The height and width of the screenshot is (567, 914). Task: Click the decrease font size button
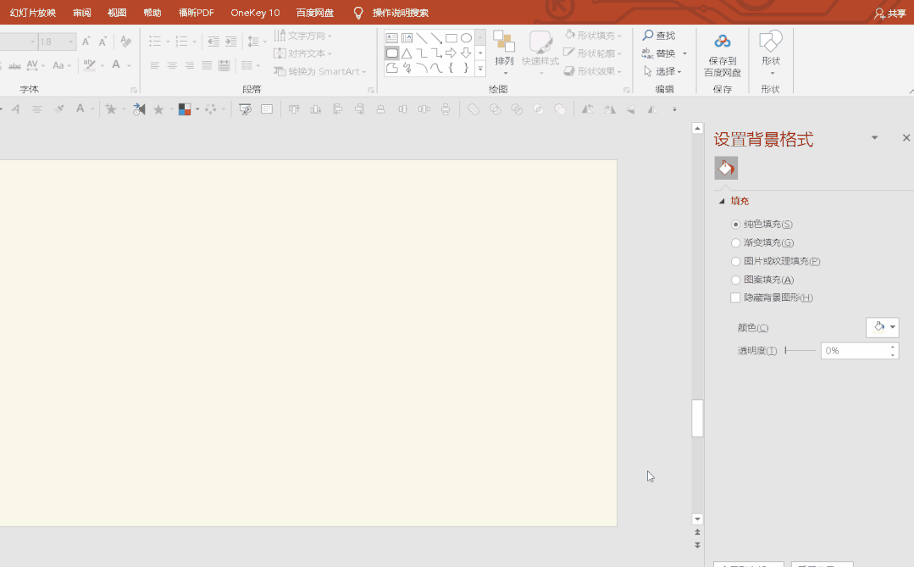(x=102, y=42)
